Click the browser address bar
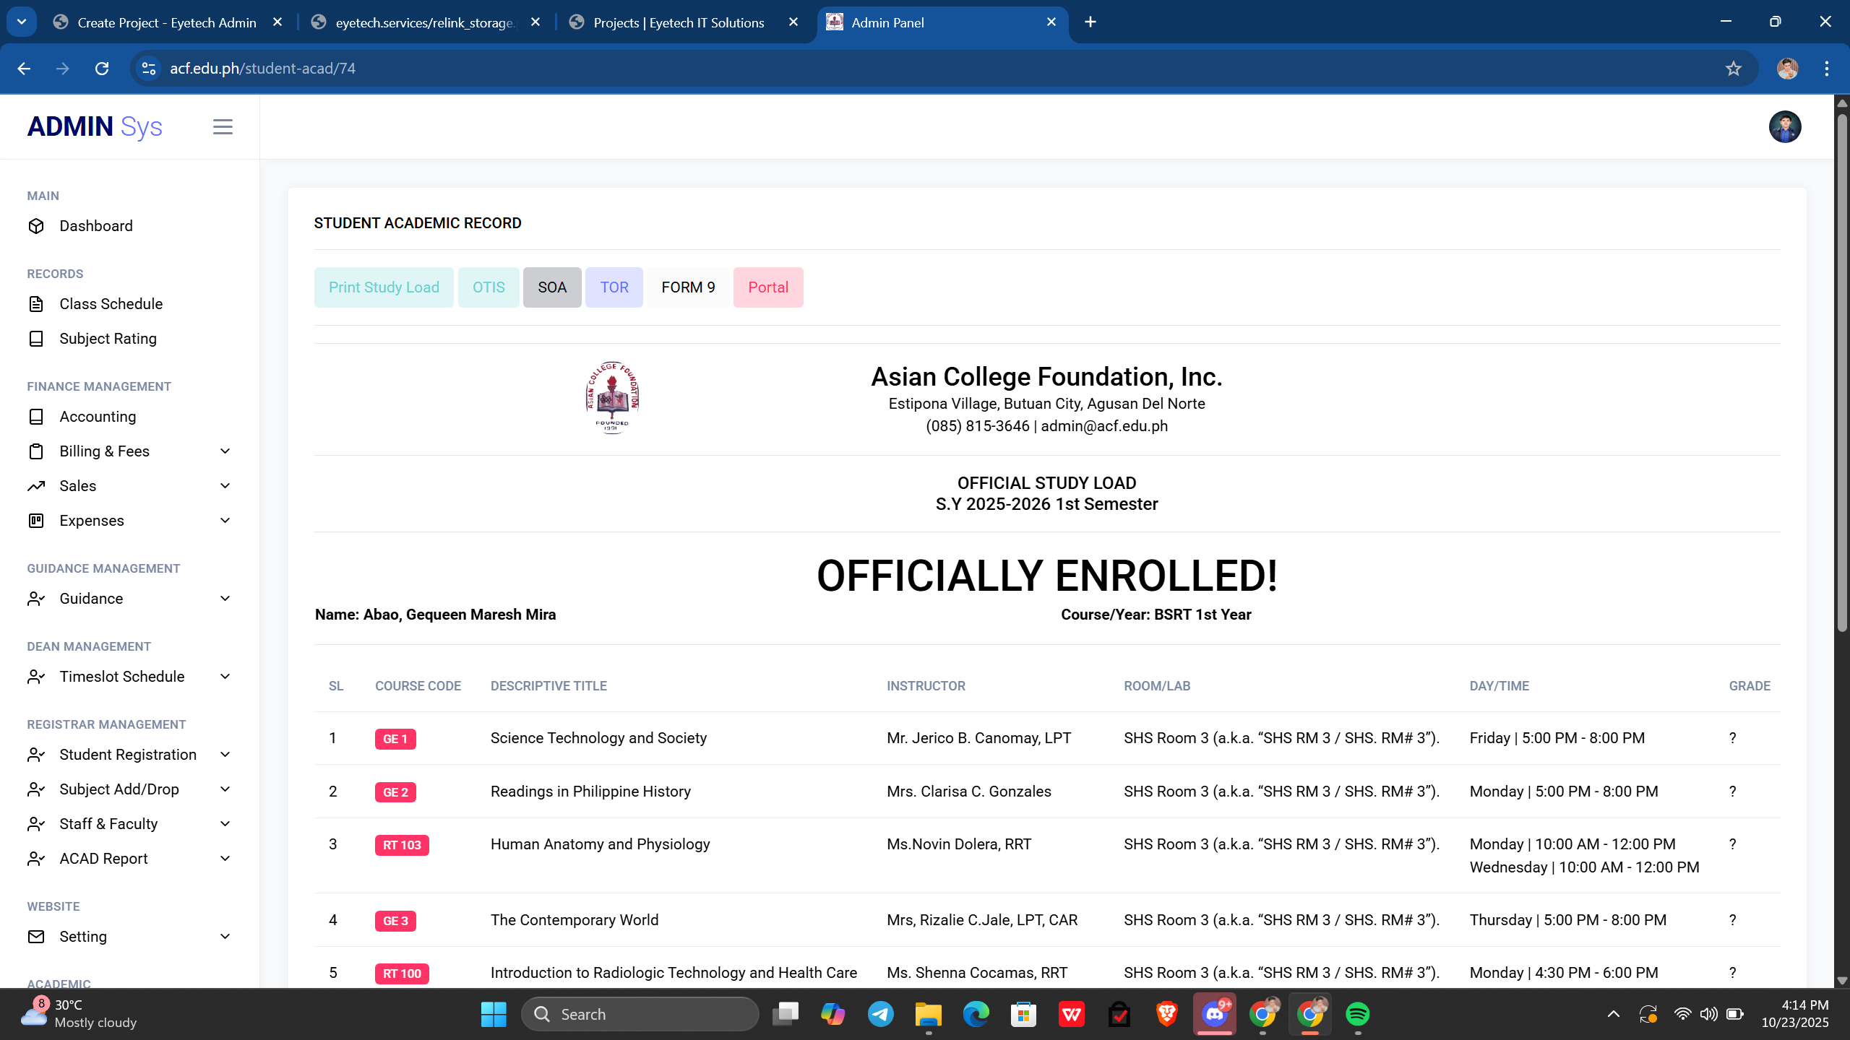Image resolution: width=1850 pixels, height=1040 pixels. pyautogui.click(x=867, y=69)
